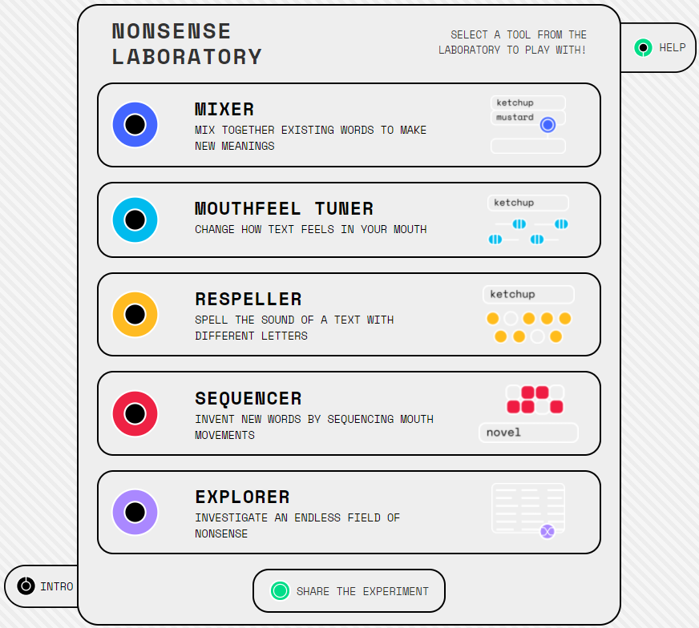This screenshot has width=699, height=628.
Task: Click the blue Mixer knob icon
Action: tap(135, 125)
